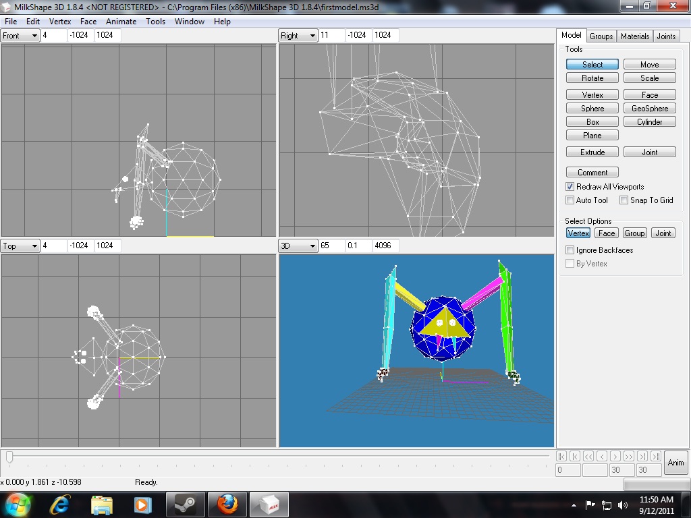Click the MilkShape 3D taskbar icon
This screenshot has height=518, width=691.
[269, 504]
